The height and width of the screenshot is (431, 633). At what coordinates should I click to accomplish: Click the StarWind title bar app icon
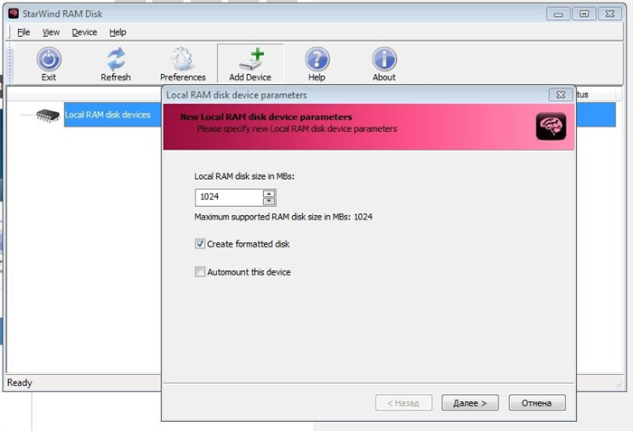[14, 14]
